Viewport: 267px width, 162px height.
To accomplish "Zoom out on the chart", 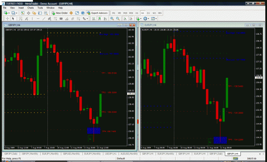I will point(117,18).
